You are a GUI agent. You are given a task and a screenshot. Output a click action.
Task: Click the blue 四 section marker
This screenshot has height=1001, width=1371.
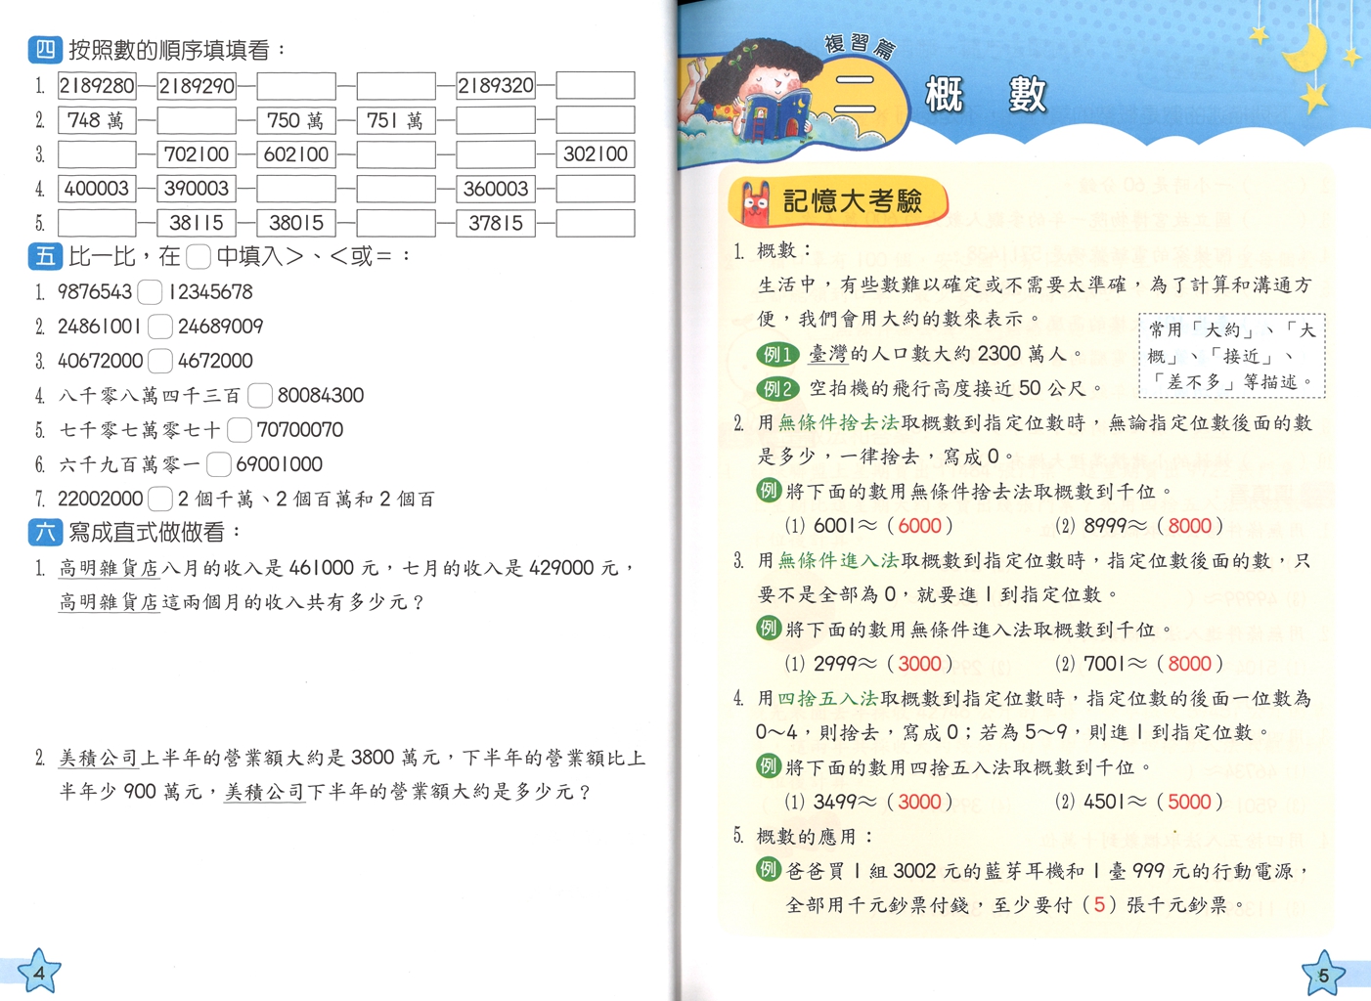[45, 50]
